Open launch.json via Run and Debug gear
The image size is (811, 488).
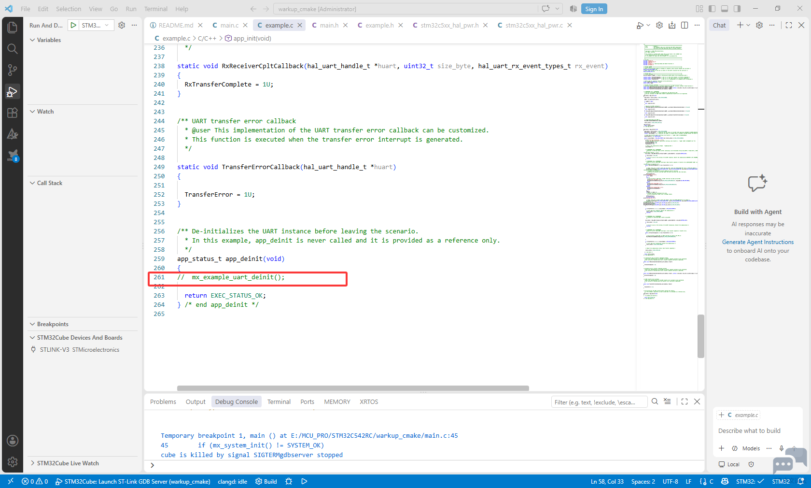pyautogui.click(x=122, y=25)
